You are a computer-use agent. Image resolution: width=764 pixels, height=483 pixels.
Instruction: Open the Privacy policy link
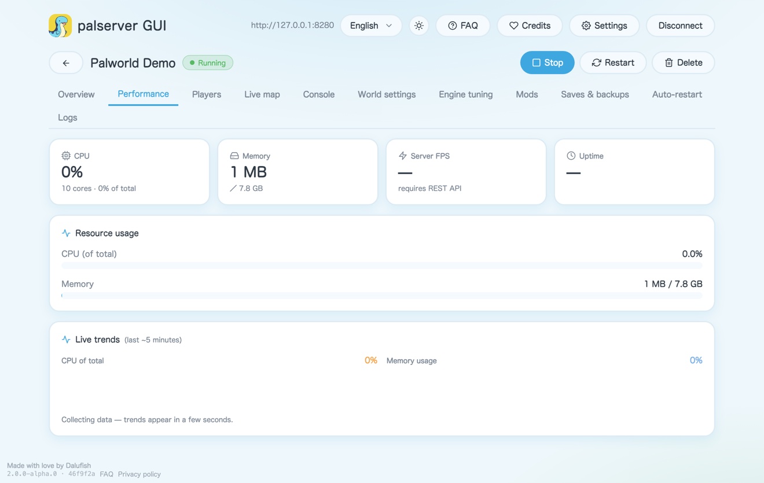pyautogui.click(x=139, y=474)
